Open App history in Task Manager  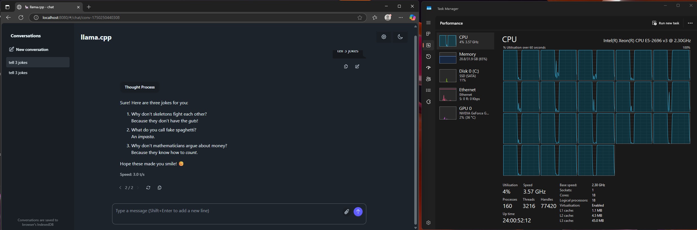coord(428,57)
